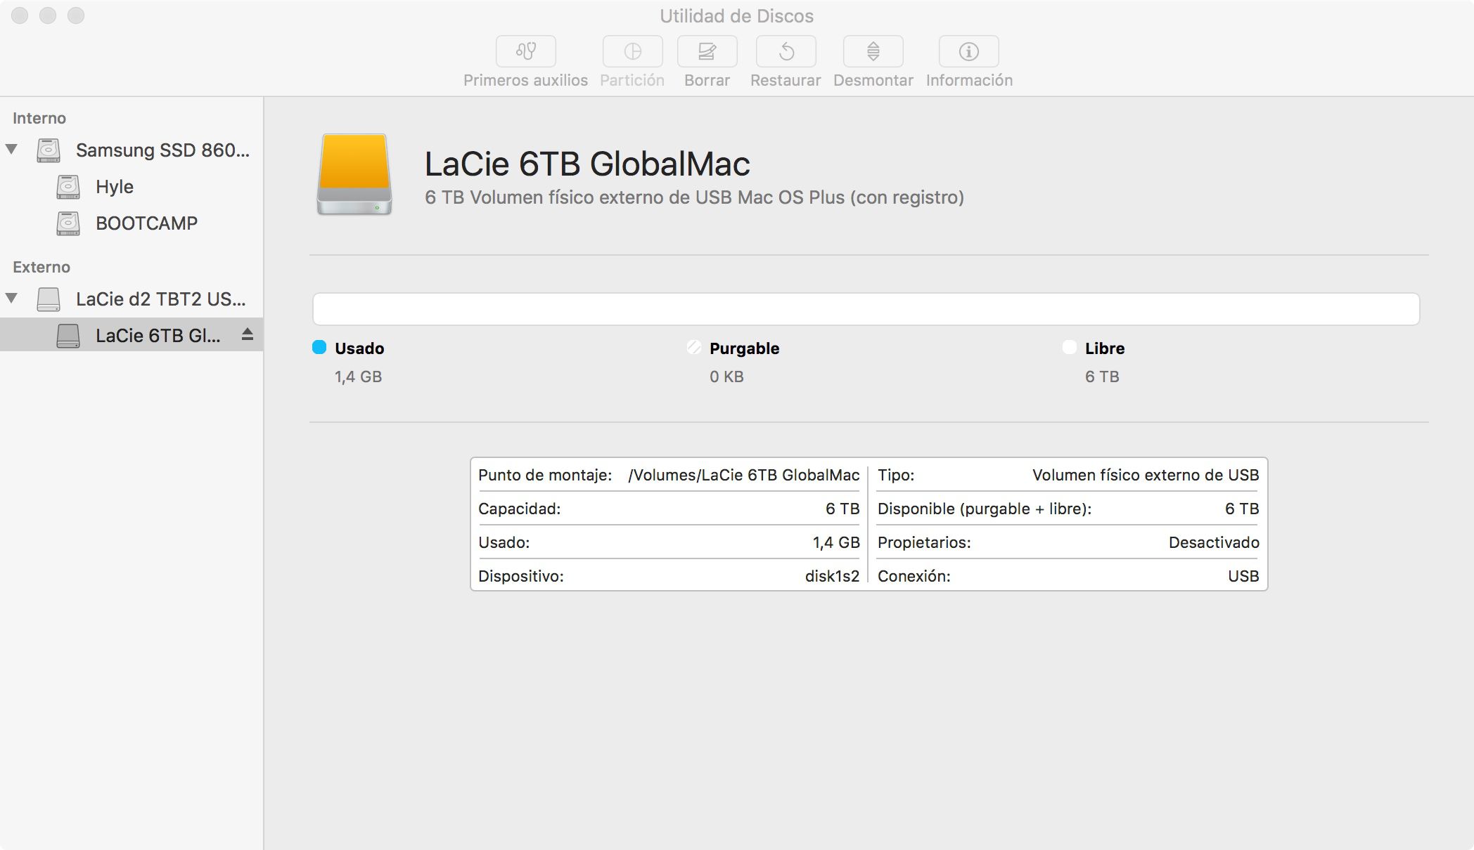This screenshot has height=850, width=1474.
Task: Click the Propietarios label
Action: (924, 542)
